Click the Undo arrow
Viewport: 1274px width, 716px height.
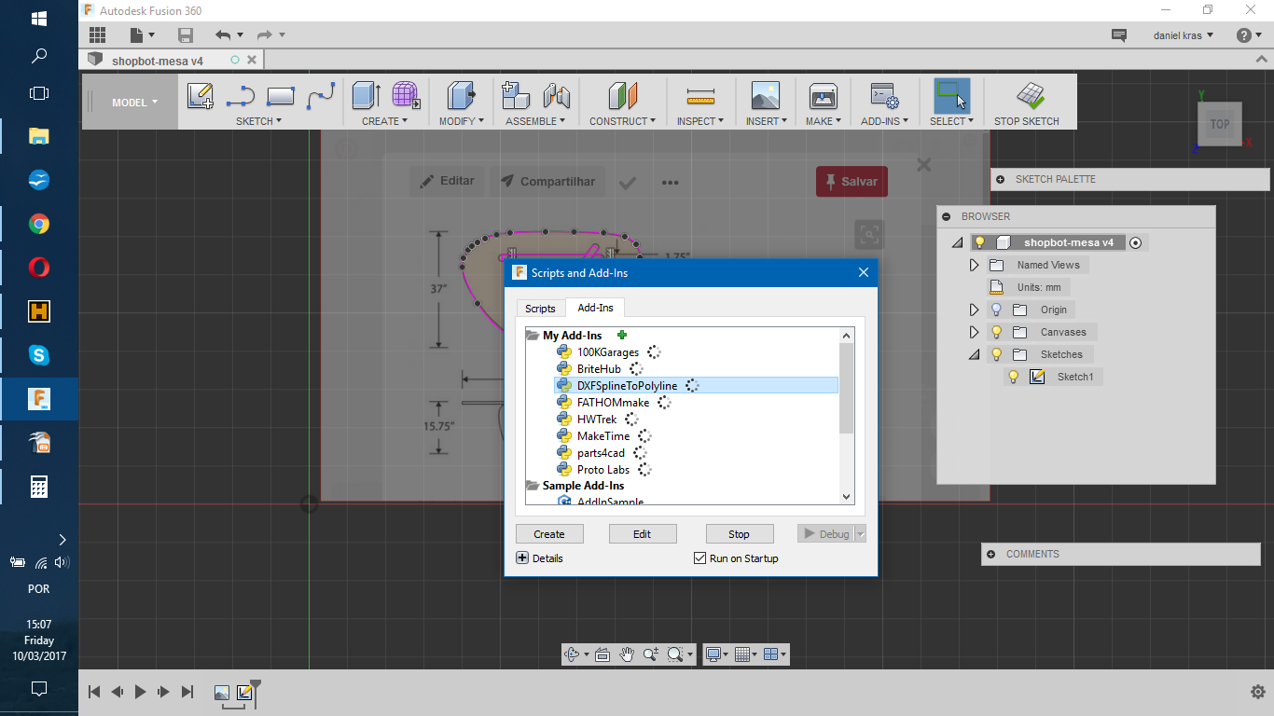point(223,35)
